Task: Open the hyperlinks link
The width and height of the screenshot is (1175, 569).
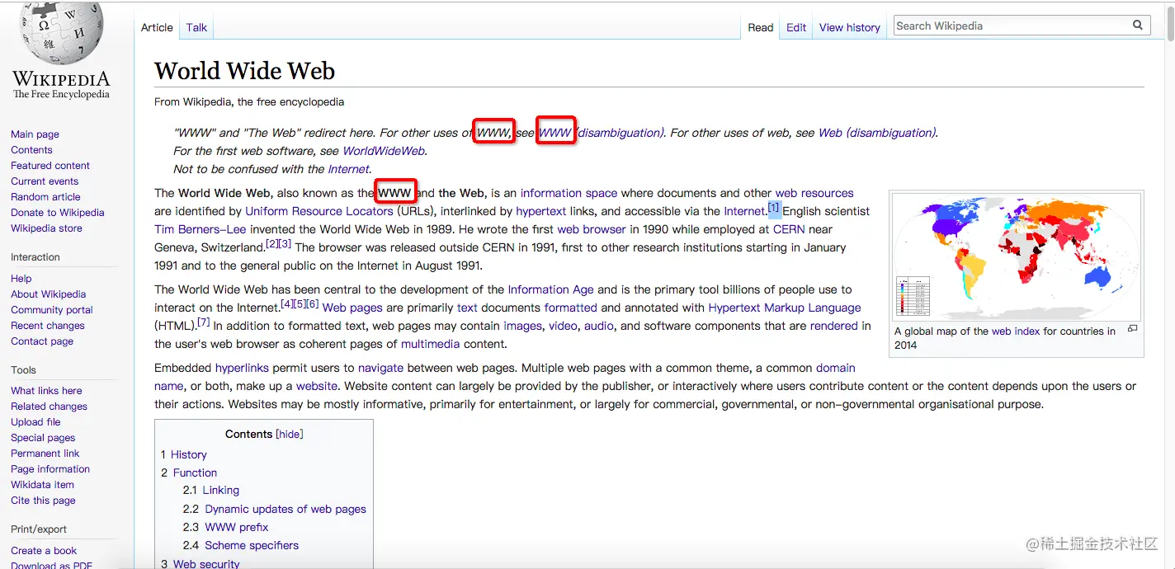Action: (x=242, y=368)
